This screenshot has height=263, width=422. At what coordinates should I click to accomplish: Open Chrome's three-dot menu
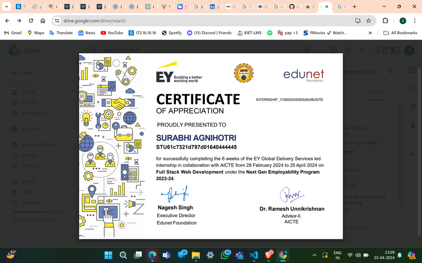point(415,21)
